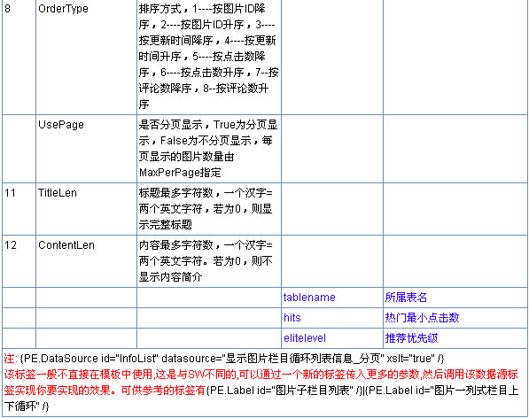Click the red 注: label in the note
This screenshot has height=418, width=529.
click(x=11, y=359)
